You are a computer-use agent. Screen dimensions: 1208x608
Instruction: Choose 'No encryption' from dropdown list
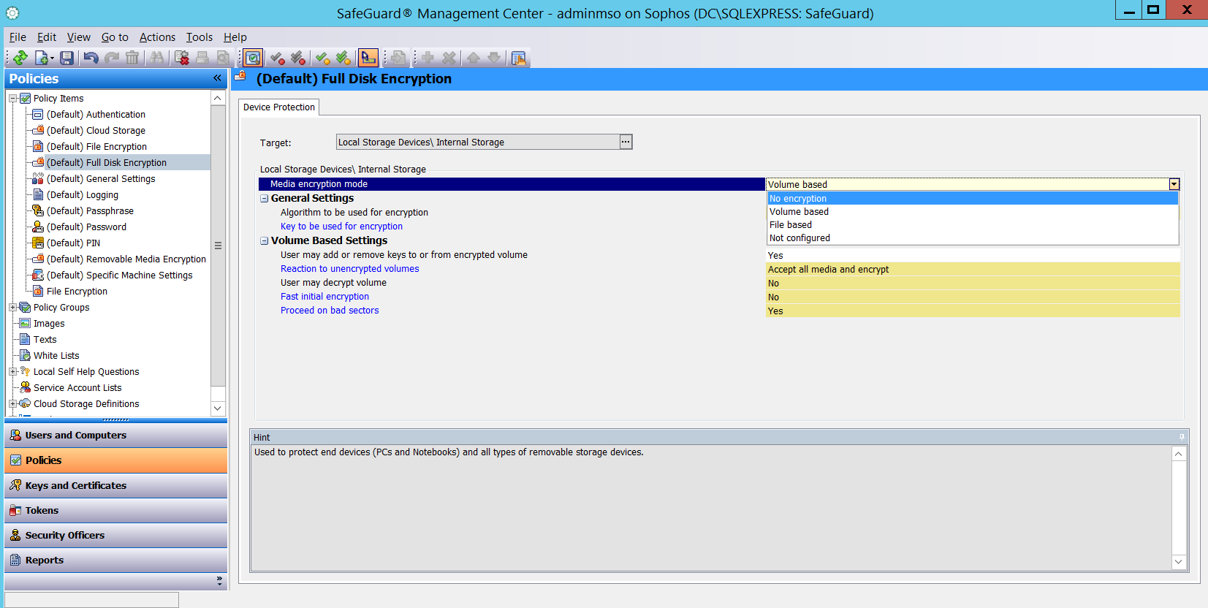coord(973,199)
